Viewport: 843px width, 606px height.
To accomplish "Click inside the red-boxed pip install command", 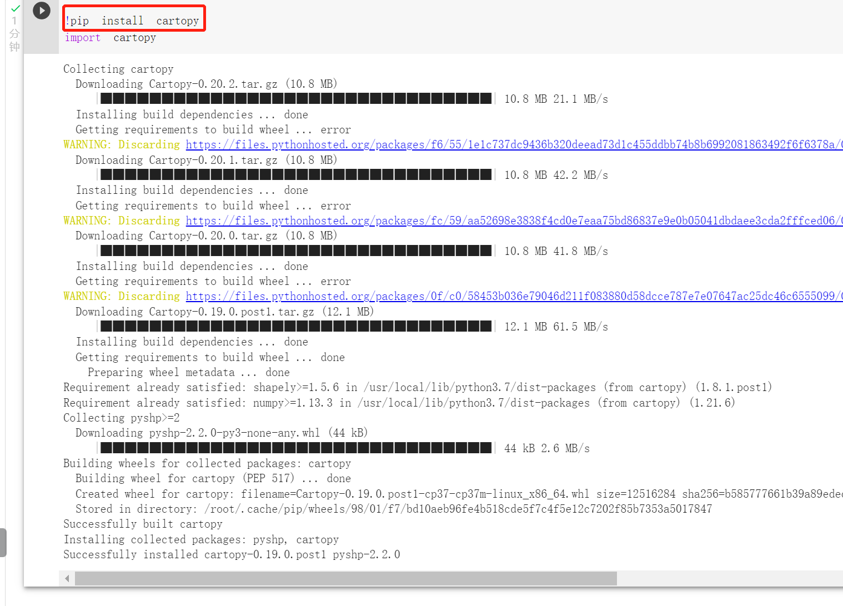I will pos(133,20).
